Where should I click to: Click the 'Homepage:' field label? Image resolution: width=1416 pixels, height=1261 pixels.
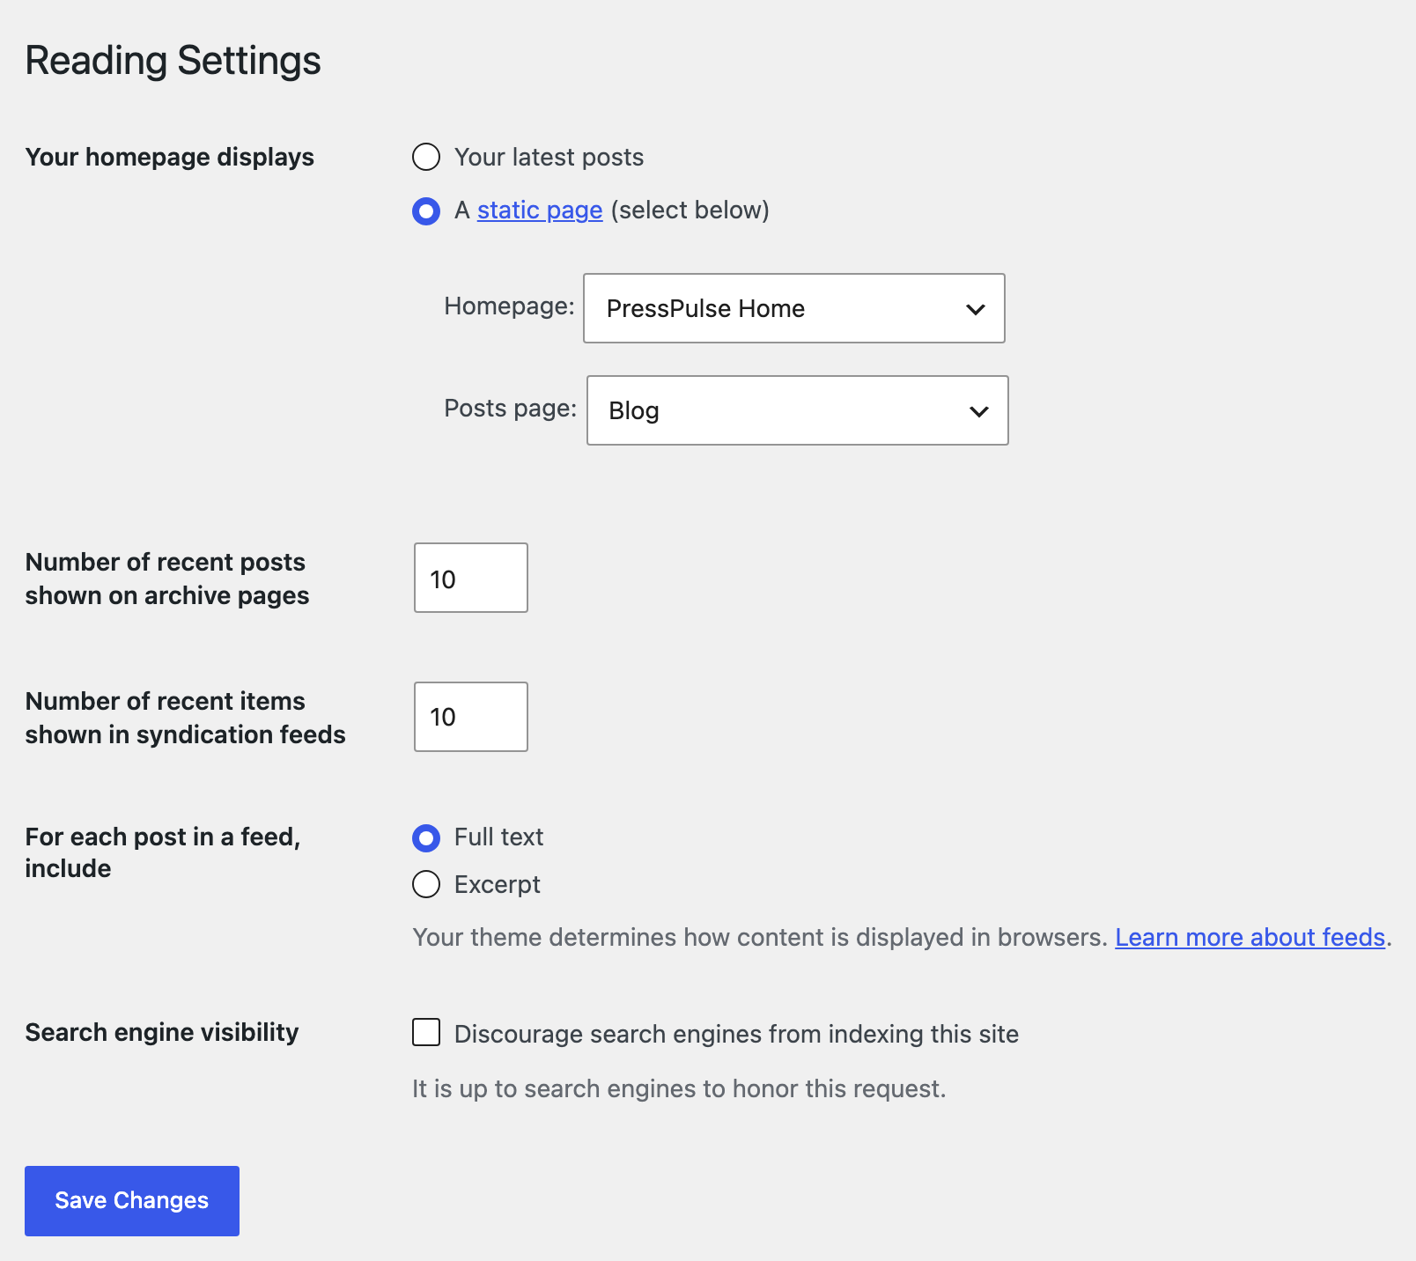509,306
